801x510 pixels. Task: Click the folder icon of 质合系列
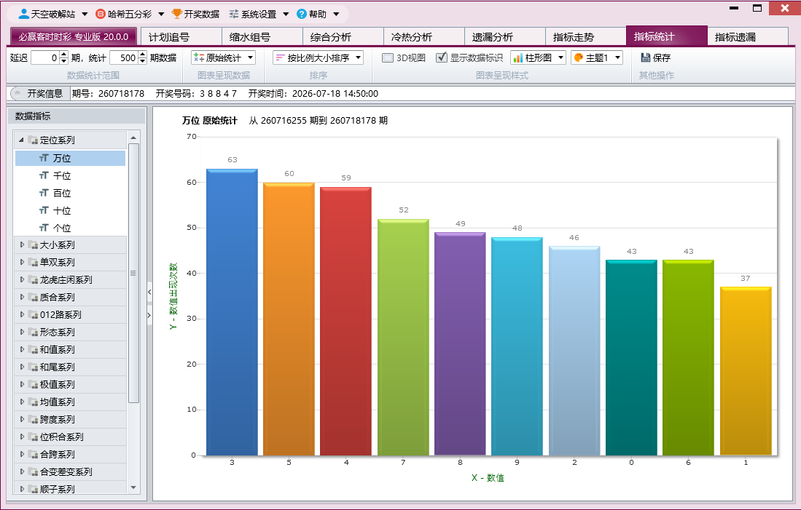[34, 297]
